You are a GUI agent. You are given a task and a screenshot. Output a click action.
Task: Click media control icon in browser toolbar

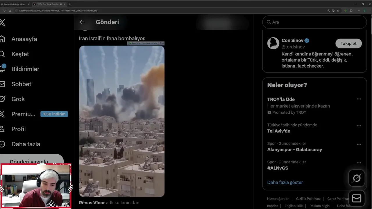359,10
